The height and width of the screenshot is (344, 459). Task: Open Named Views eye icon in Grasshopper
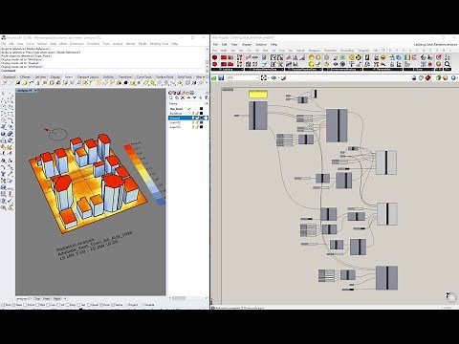point(273,77)
